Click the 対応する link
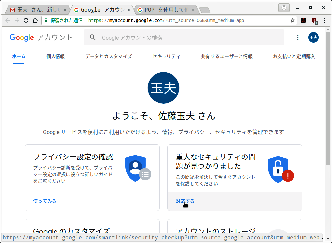 click(185, 201)
